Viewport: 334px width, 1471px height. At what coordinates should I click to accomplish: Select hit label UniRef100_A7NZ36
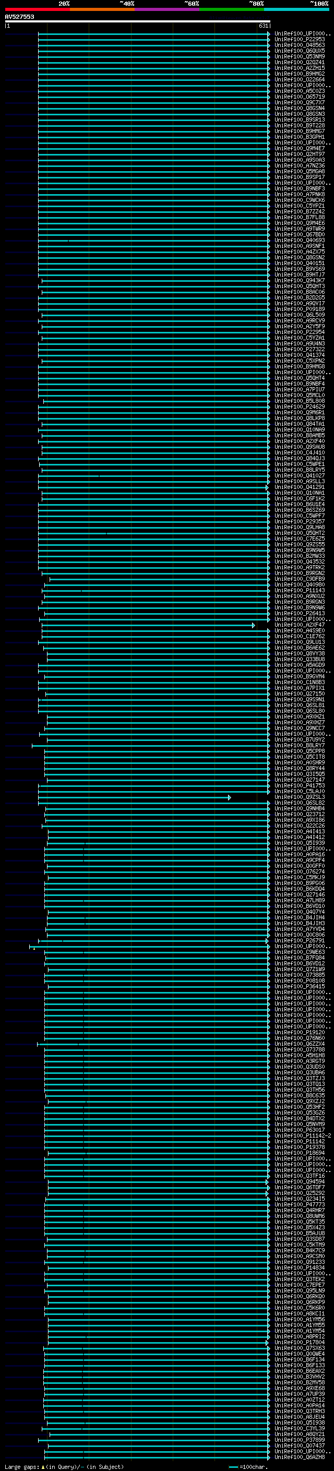click(300, 165)
